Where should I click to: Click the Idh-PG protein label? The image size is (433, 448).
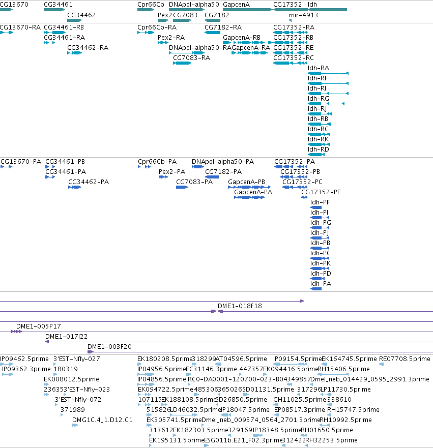pyautogui.click(x=321, y=223)
